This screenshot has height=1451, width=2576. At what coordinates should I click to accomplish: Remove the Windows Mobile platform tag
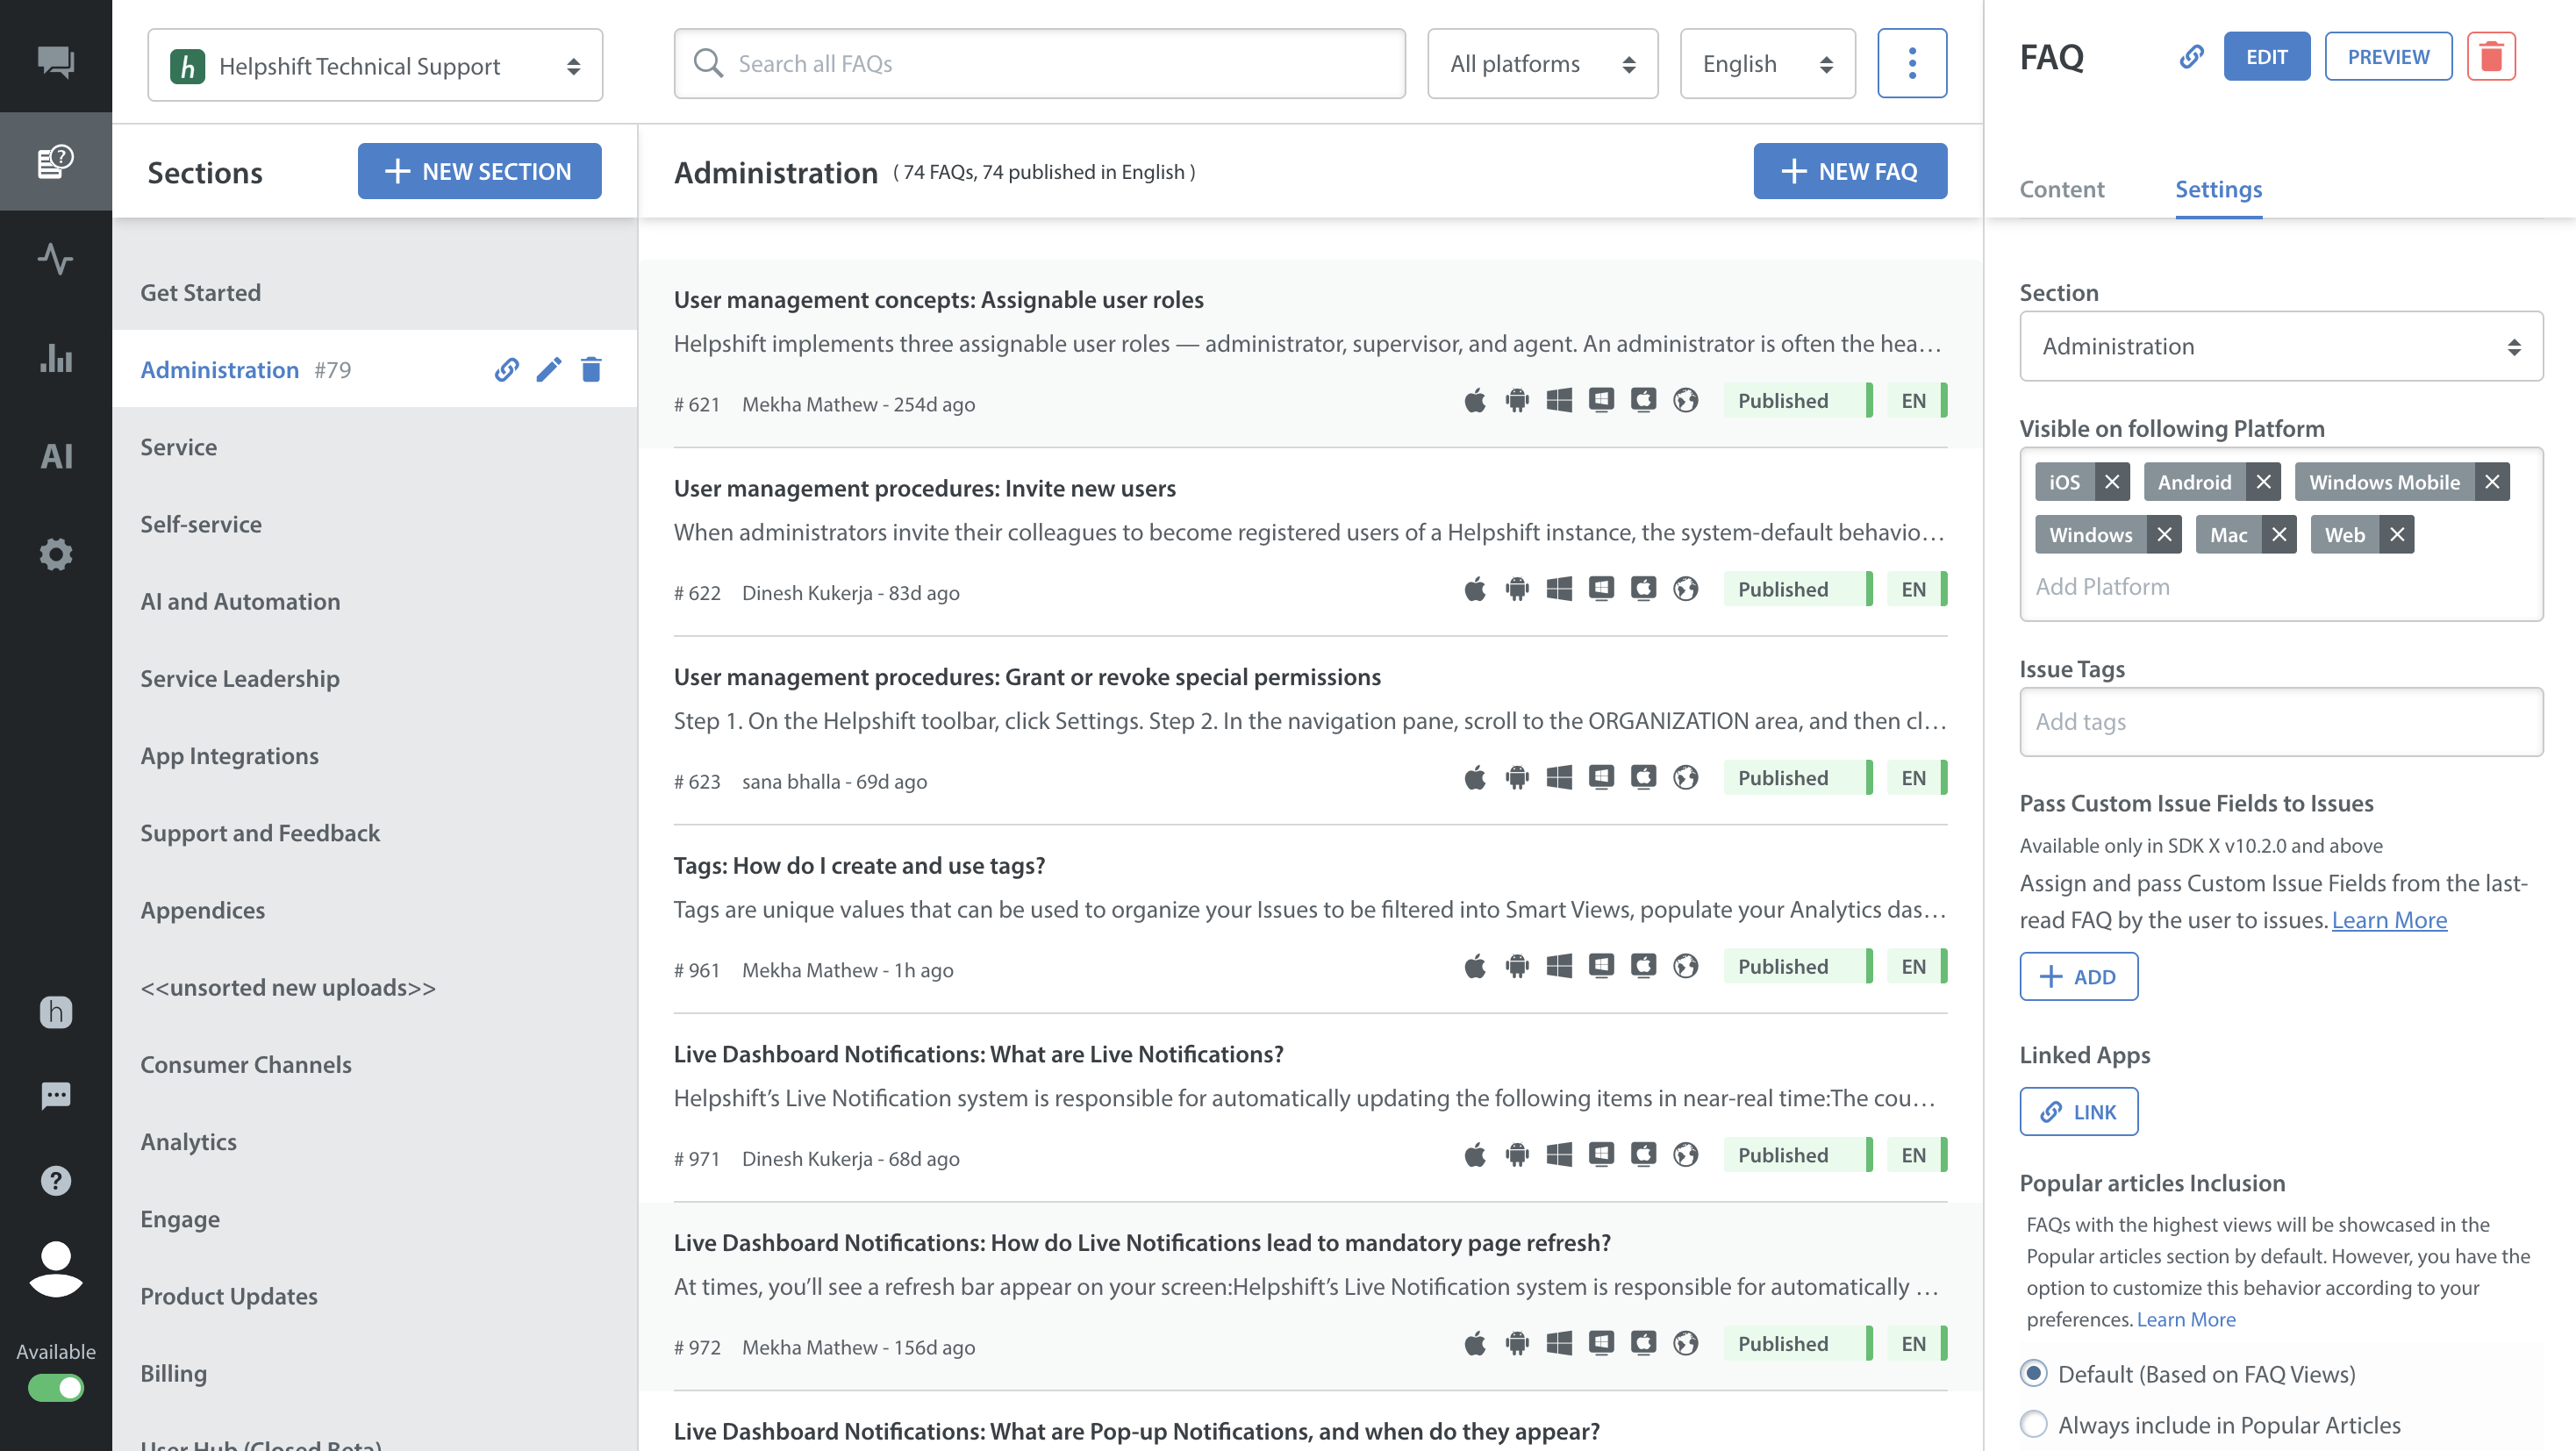(x=2491, y=482)
